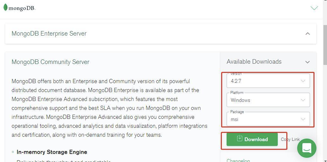The height and width of the screenshot is (162, 327).
Task: Click the MongoDB leaf logo
Action: tap(5, 8)
